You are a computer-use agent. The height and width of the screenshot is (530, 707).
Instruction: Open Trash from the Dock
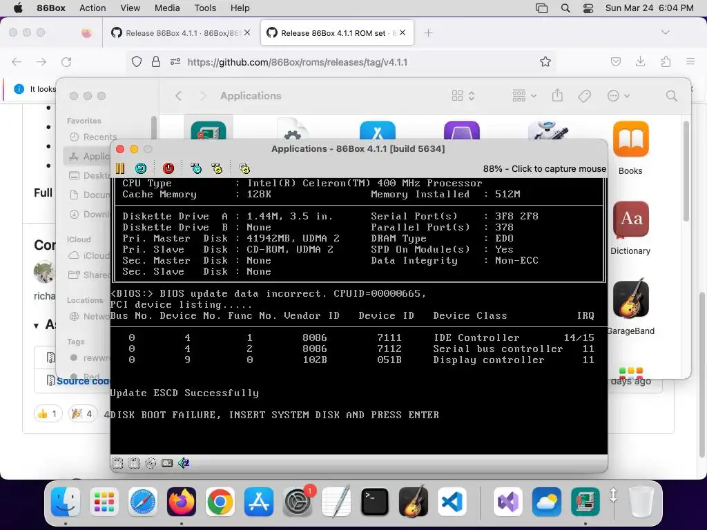tap(641, 501)
